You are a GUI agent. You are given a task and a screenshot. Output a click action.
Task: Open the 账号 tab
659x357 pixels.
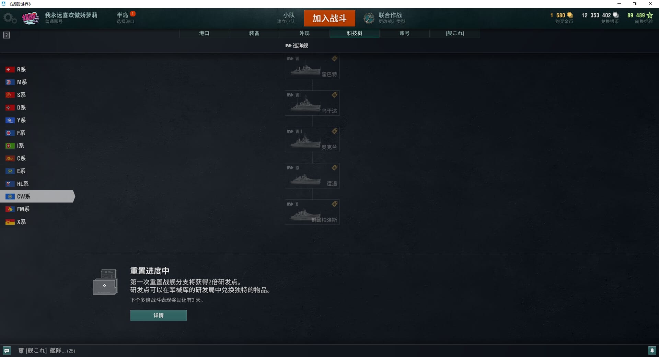coord(405,33)
